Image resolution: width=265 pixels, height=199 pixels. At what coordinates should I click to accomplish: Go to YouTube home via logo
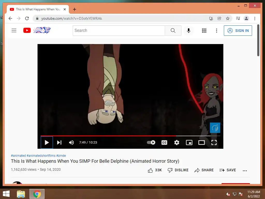pos(27,30)
